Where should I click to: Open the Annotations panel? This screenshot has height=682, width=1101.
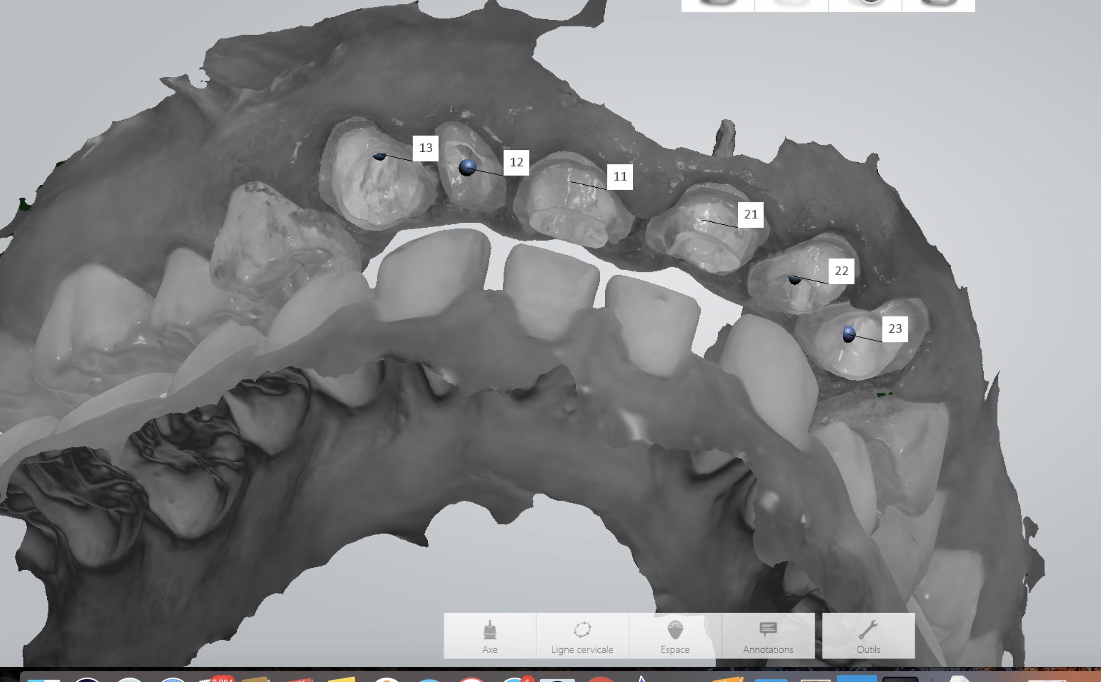point(768,636)
